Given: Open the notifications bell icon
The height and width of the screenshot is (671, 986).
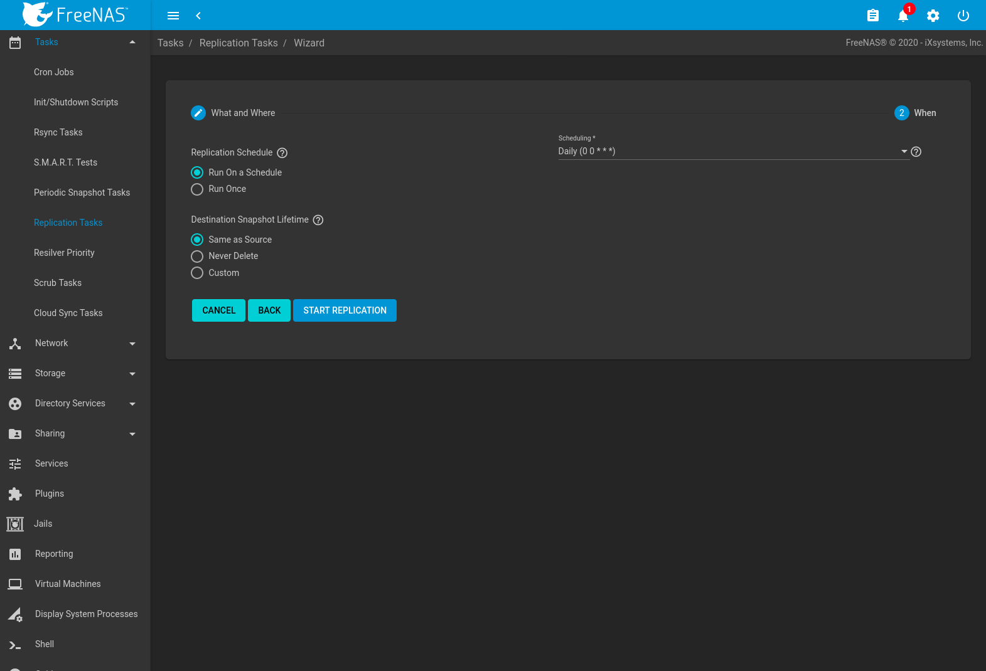Looking at the screenshot, I should click(903, 16).
